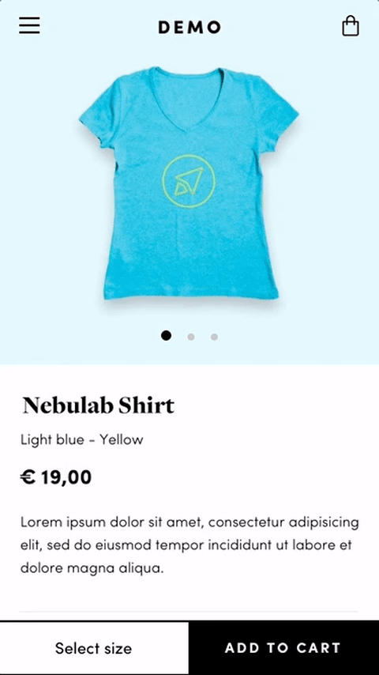
Task: Click the Light blue - Yellow variant text
Action: 82,439
